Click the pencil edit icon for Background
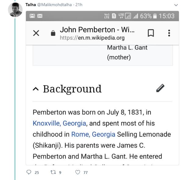185x180 pixels. tap(160, 88)
